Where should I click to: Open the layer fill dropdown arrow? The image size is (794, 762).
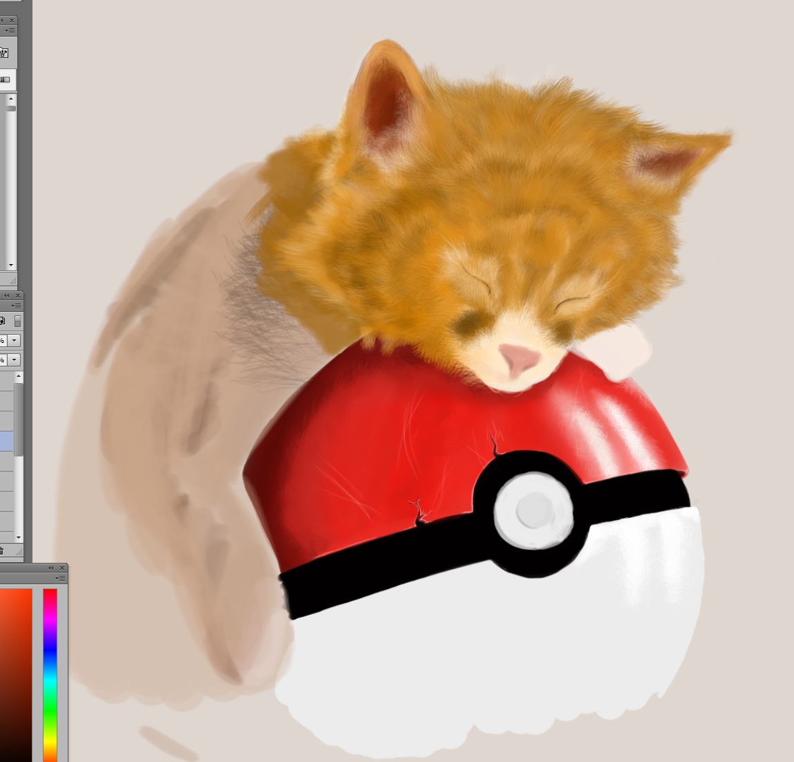[15, 360]
